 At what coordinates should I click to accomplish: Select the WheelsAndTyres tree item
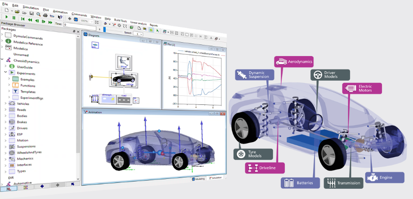(x=29, y=152)
